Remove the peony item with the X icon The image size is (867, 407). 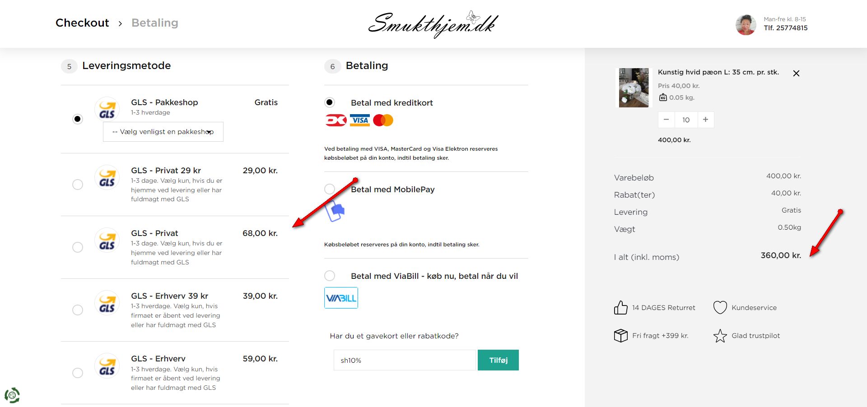tap(796, 74)
